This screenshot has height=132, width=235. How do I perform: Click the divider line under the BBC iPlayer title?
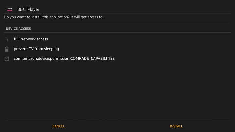click(117, 13)
